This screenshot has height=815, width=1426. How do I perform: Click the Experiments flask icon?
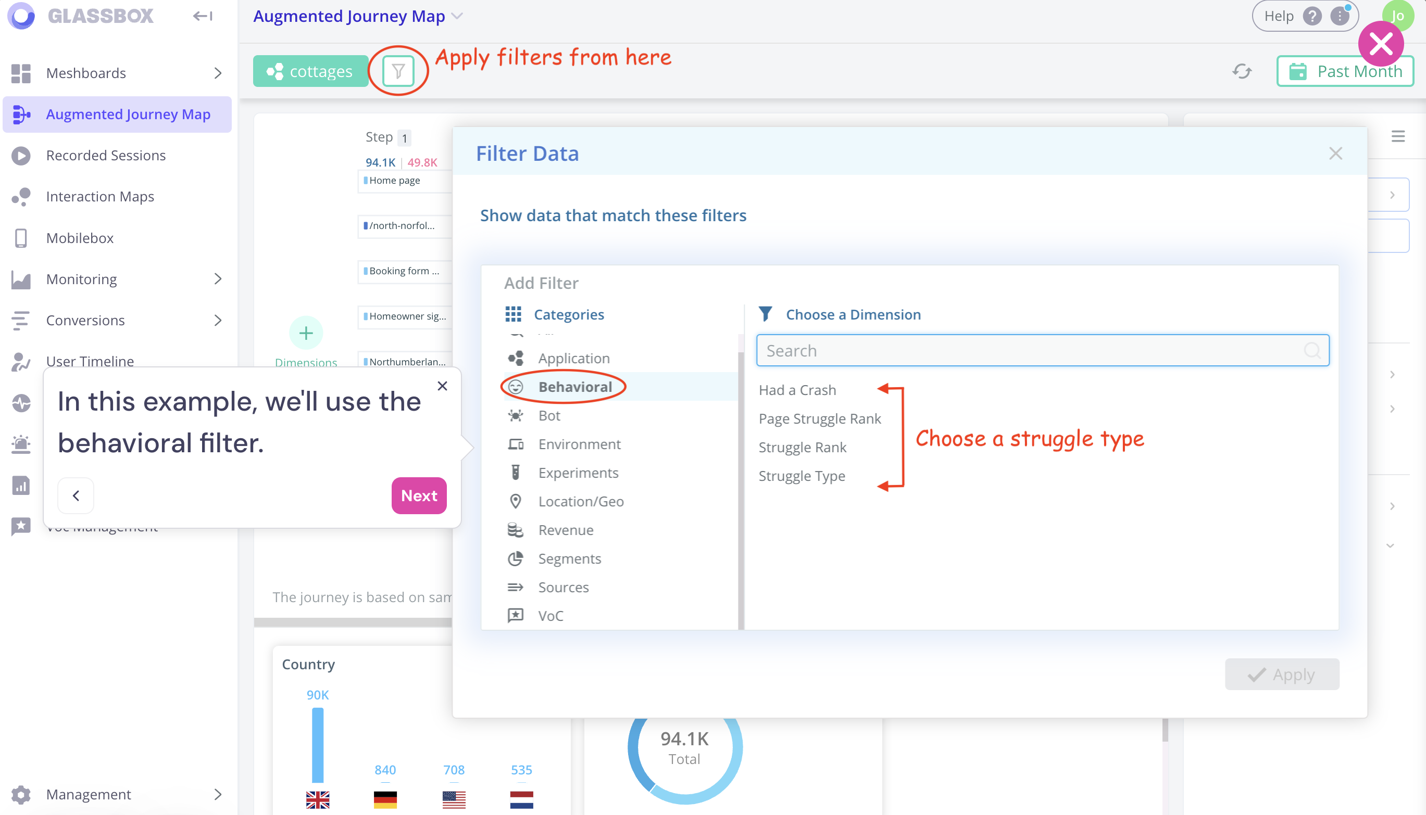pyautogui.click(x=515, y=473)
